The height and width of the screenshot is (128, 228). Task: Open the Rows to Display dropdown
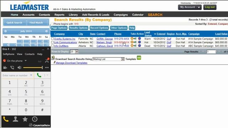click(x=77, y=52)
